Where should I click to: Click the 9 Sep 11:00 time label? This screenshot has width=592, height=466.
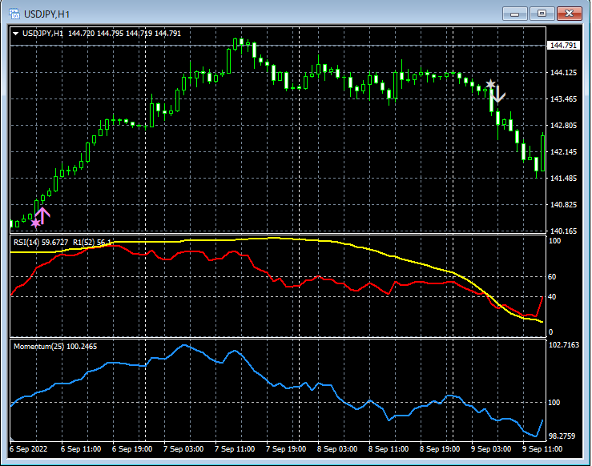point(542,449)
